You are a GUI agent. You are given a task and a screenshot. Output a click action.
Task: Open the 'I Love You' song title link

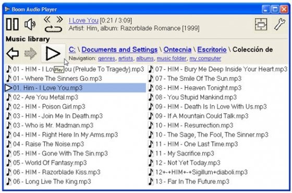click(x=83, y=20)
